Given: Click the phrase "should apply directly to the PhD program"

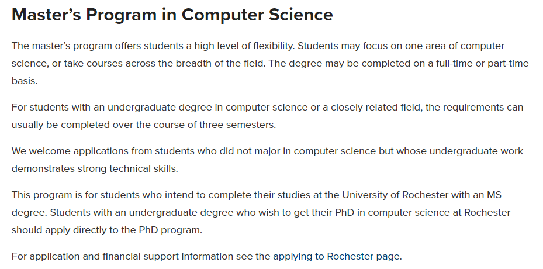Looking at the screenshot, I should click(x=107, y=230).
